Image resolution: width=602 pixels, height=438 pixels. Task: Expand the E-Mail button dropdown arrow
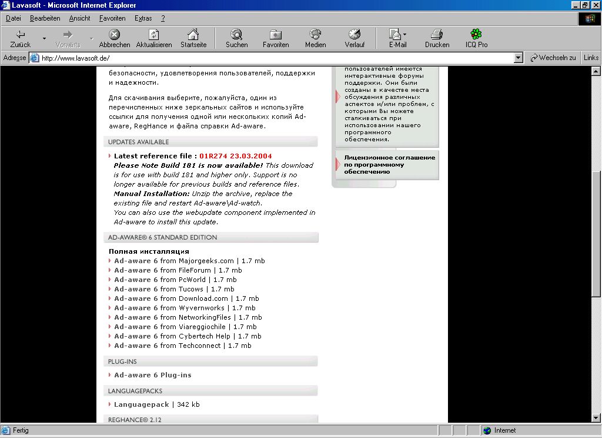(404, 35)
